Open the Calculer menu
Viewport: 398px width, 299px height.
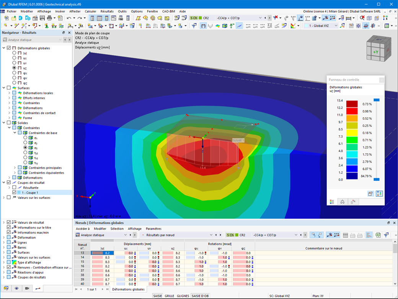[90, 11]
